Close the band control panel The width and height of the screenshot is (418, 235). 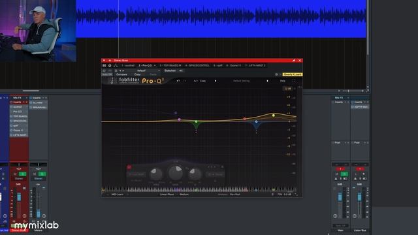(222, 167)
